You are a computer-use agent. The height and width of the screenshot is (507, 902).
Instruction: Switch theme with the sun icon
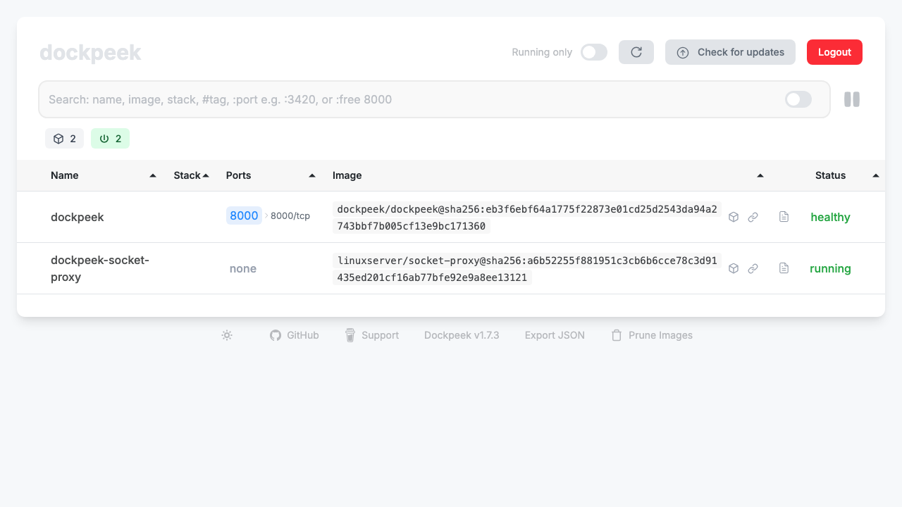click(x=227, y=335)
